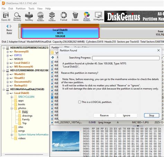Click the DiskGenius banner image
The width and height of the screenshot is (164, 157).
tap(134, 16)
